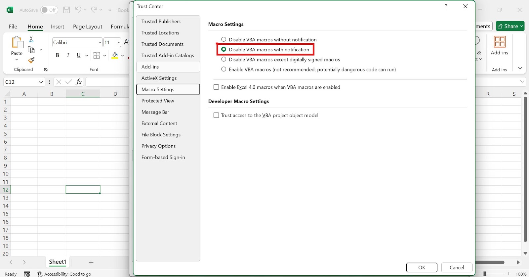
Task: Click the Copy icon
Action: (31, 50)
